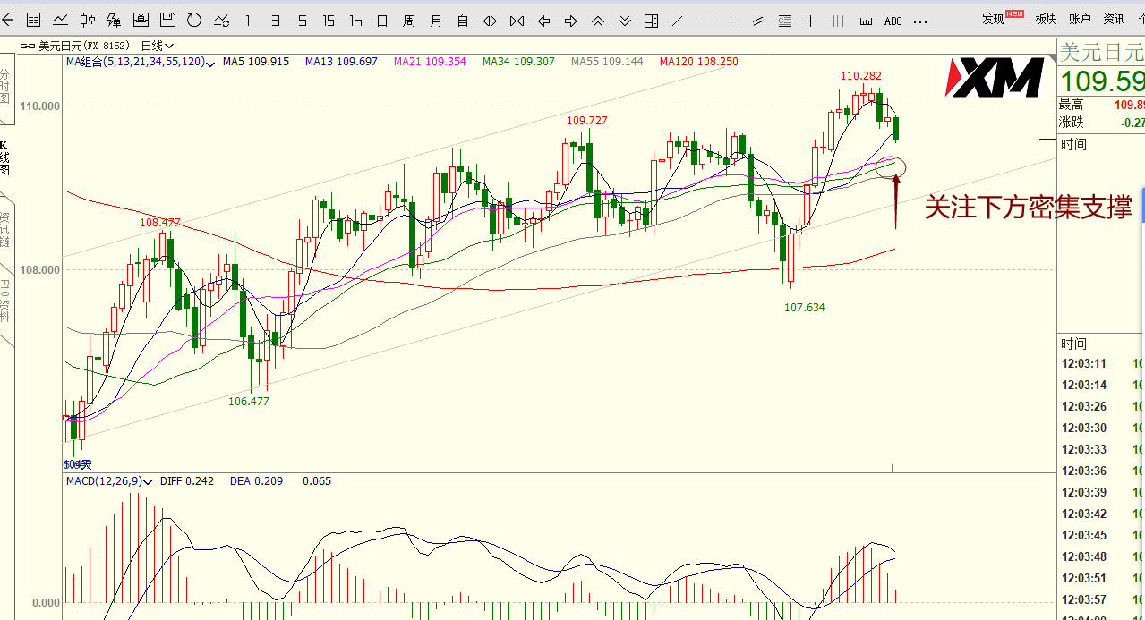The width and height of the screenshot is (1145, 620).
Task: Click the 美元日元 title in quote panel
Action: click(1102, 52)
